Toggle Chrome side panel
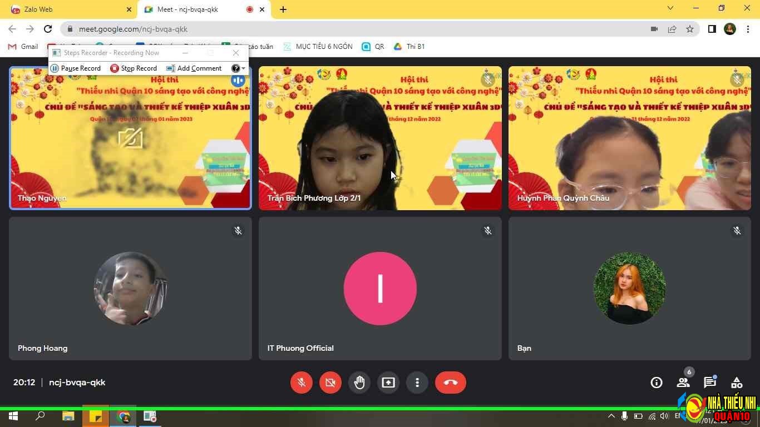 pyautogui.click(x=712, y=29)
